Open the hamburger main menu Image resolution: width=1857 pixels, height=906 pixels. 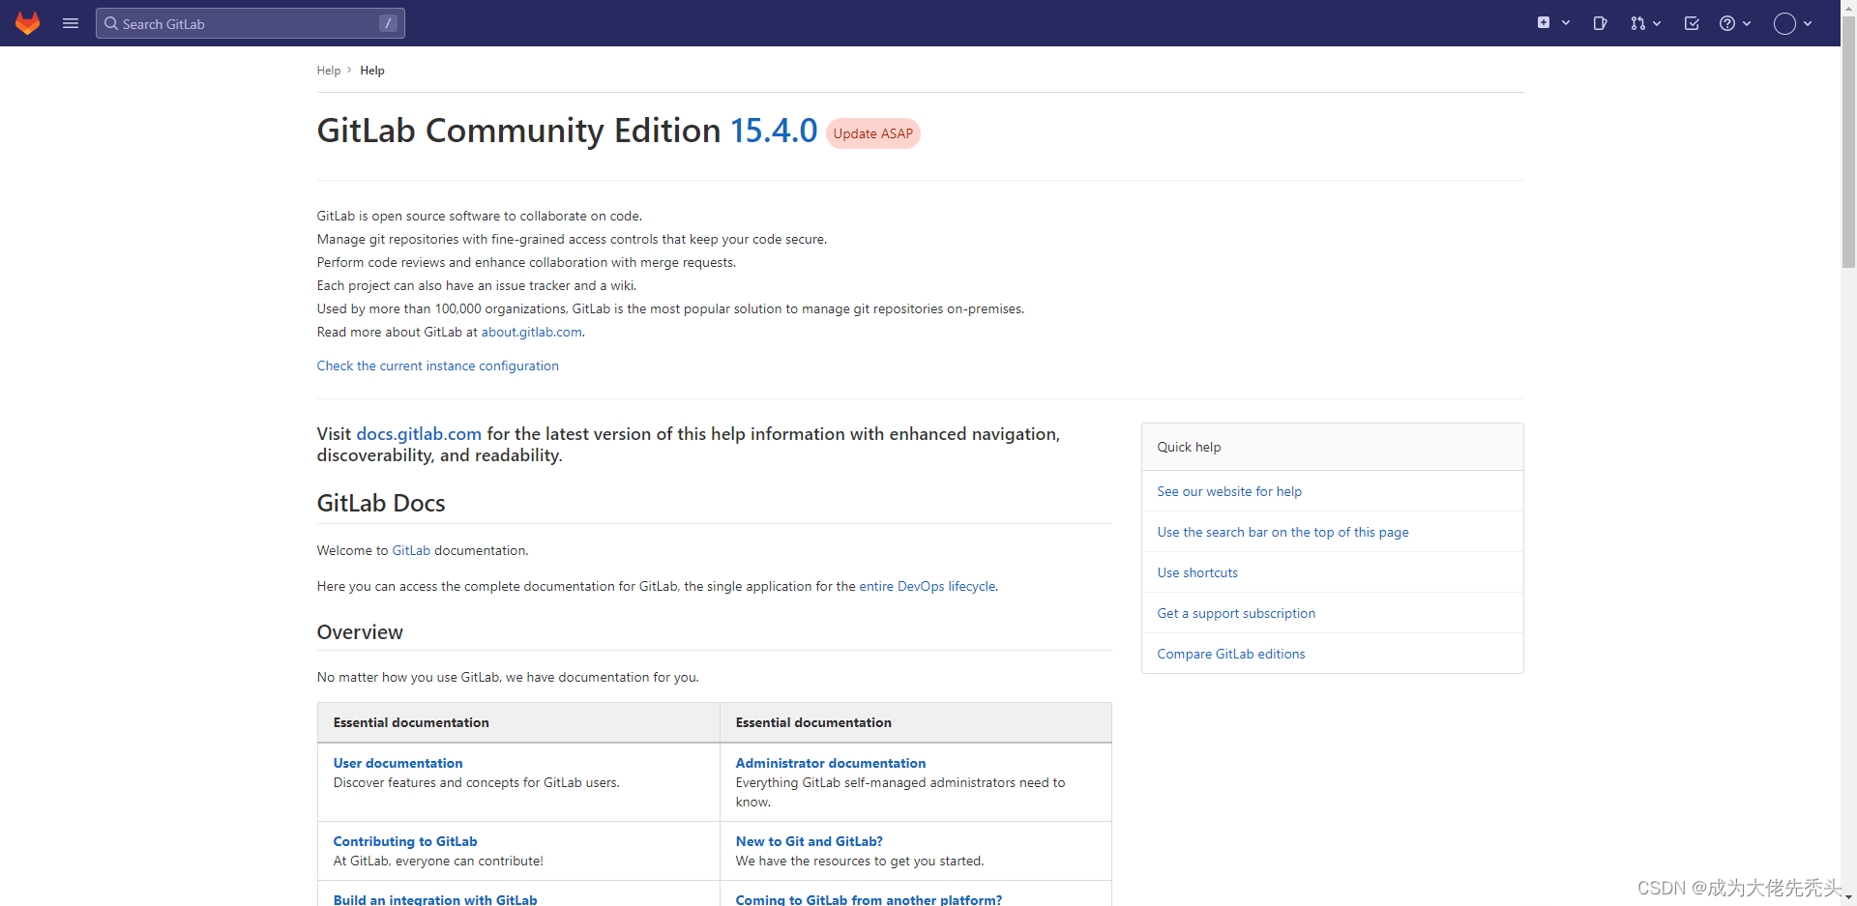71,23
